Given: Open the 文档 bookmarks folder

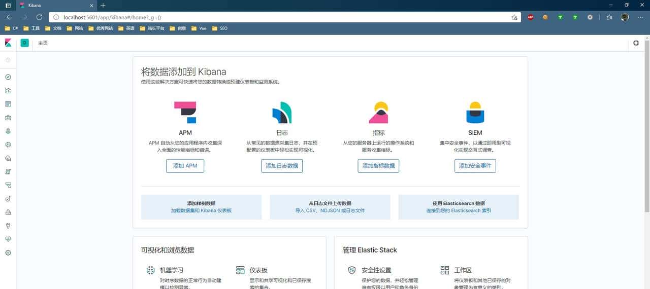Looking at the screenshot, I should pyautogui.click(x=53, y=28).
